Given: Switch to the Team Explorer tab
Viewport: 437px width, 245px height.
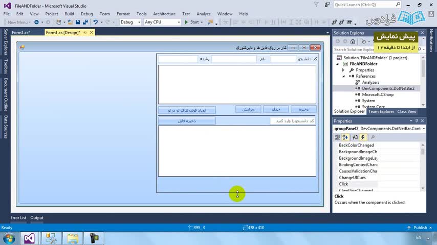Looking at the screenshot, I should [381, 111].
